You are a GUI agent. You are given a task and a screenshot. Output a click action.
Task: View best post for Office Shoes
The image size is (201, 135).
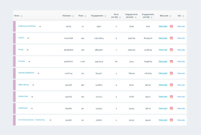(x=163, y=85)
